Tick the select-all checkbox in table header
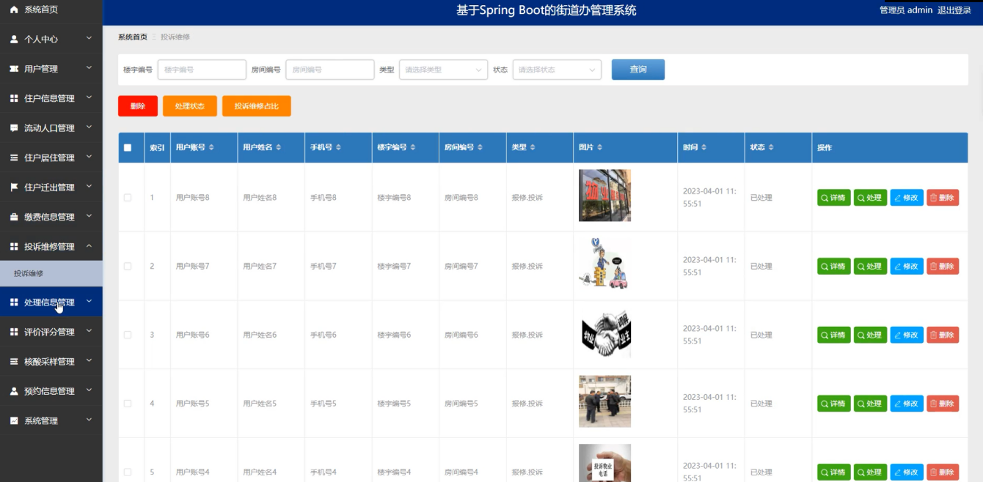 click(x=128, y=147)
